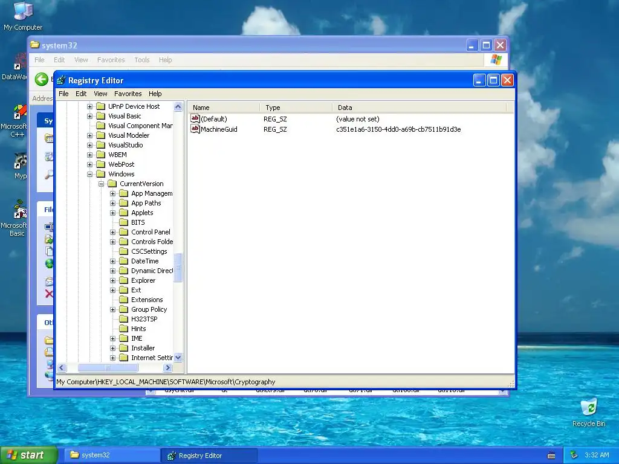Collapse the CurrentVersion key
619x464 pixels.
101,184
